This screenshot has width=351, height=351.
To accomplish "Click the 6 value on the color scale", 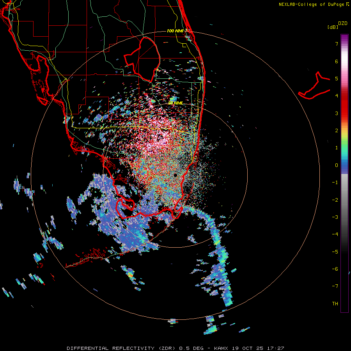I will click(337, 61).
